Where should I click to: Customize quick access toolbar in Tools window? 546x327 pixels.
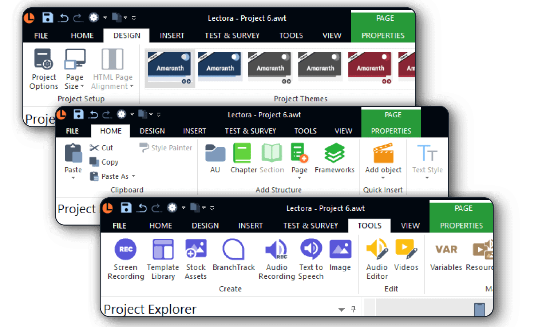click(x=212, y=208)
